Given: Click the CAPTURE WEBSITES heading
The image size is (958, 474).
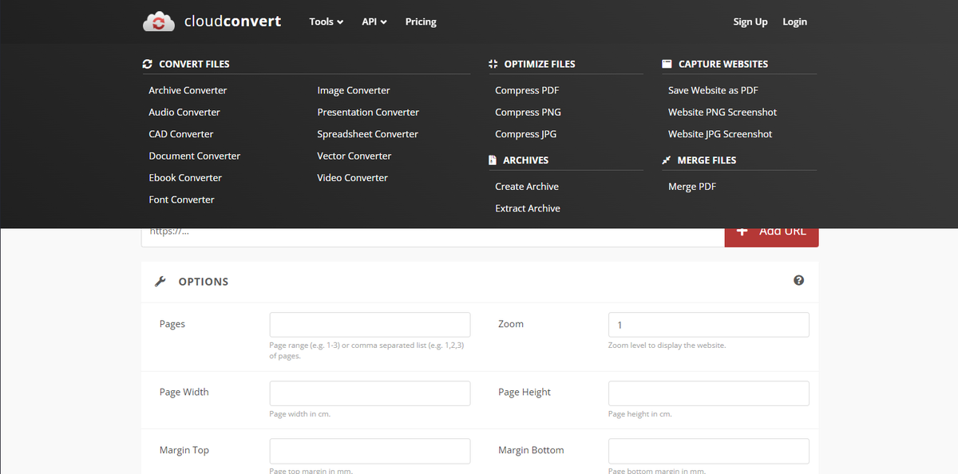Looking at the screenshot, I should tap(723, 64).
